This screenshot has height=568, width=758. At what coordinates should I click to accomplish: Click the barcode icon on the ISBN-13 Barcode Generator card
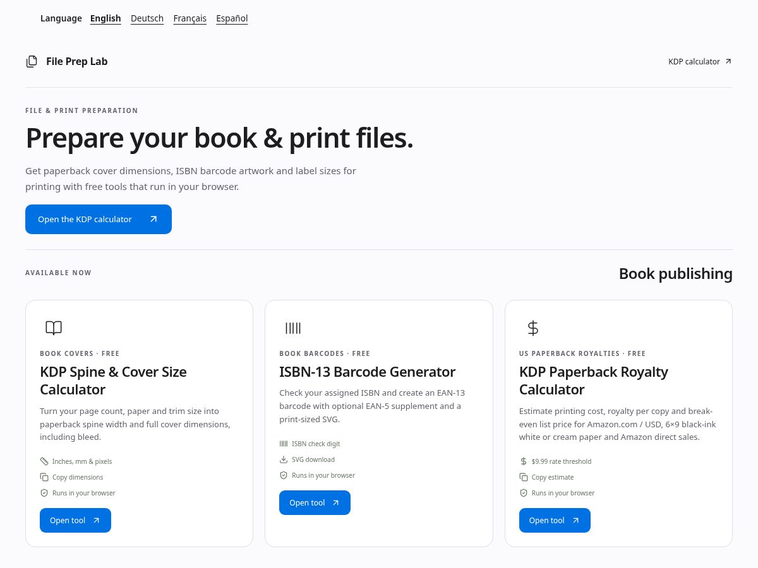coord(293,328)
